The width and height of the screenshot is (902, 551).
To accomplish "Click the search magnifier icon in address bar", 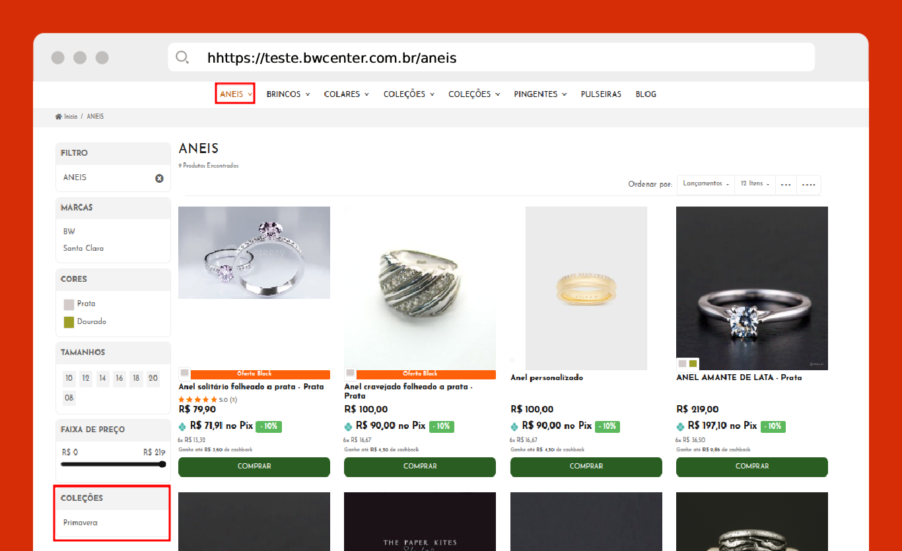I will (182, 57).
